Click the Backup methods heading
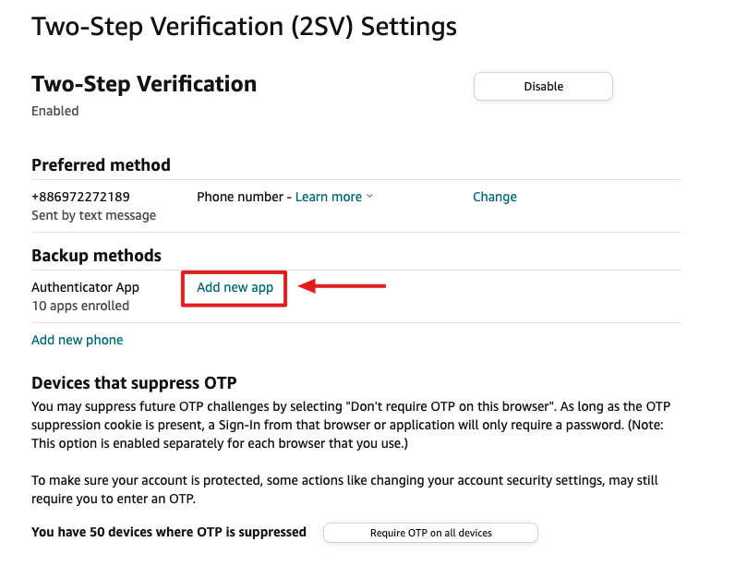747x566 pixels. point(96,256)
